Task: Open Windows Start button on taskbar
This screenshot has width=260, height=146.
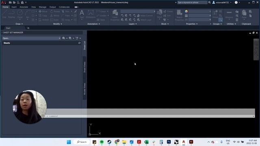Action: coord(69,142)
